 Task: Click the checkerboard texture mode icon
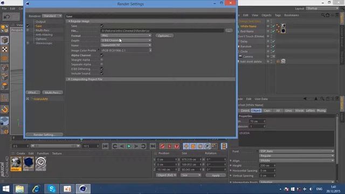(x=5, y=49)
